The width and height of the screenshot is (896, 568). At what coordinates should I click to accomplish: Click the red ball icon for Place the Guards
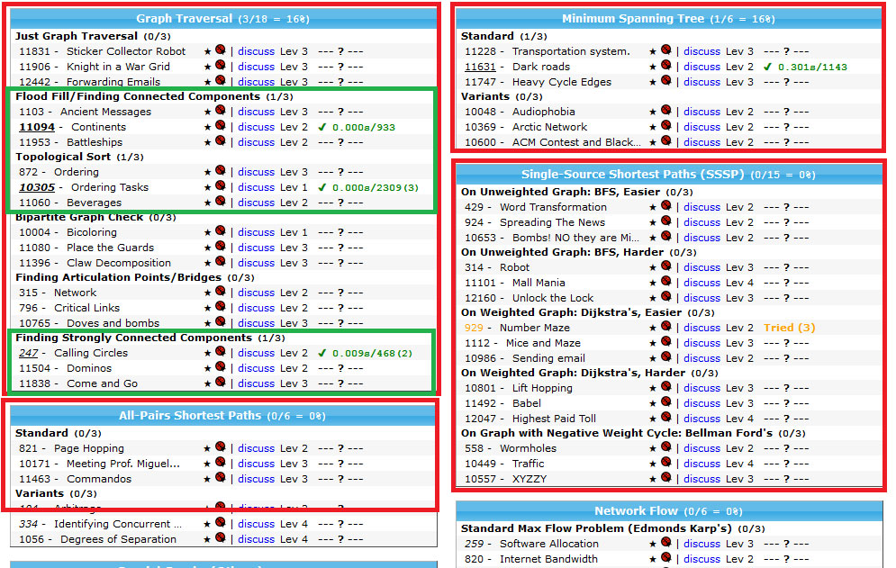point(221,247)
